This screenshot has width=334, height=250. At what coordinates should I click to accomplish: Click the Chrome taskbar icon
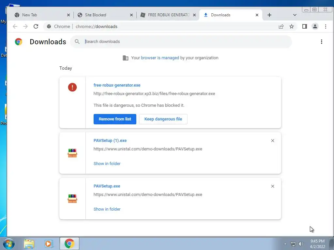pyautogui.click(x=69, y=243)
